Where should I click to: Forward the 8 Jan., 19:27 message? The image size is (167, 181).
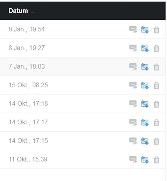(133, 48)
